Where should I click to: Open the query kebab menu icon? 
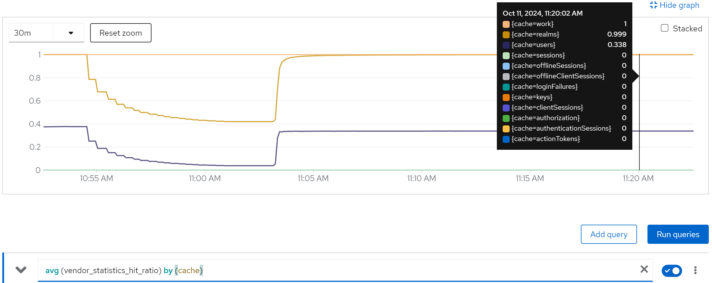695,270
